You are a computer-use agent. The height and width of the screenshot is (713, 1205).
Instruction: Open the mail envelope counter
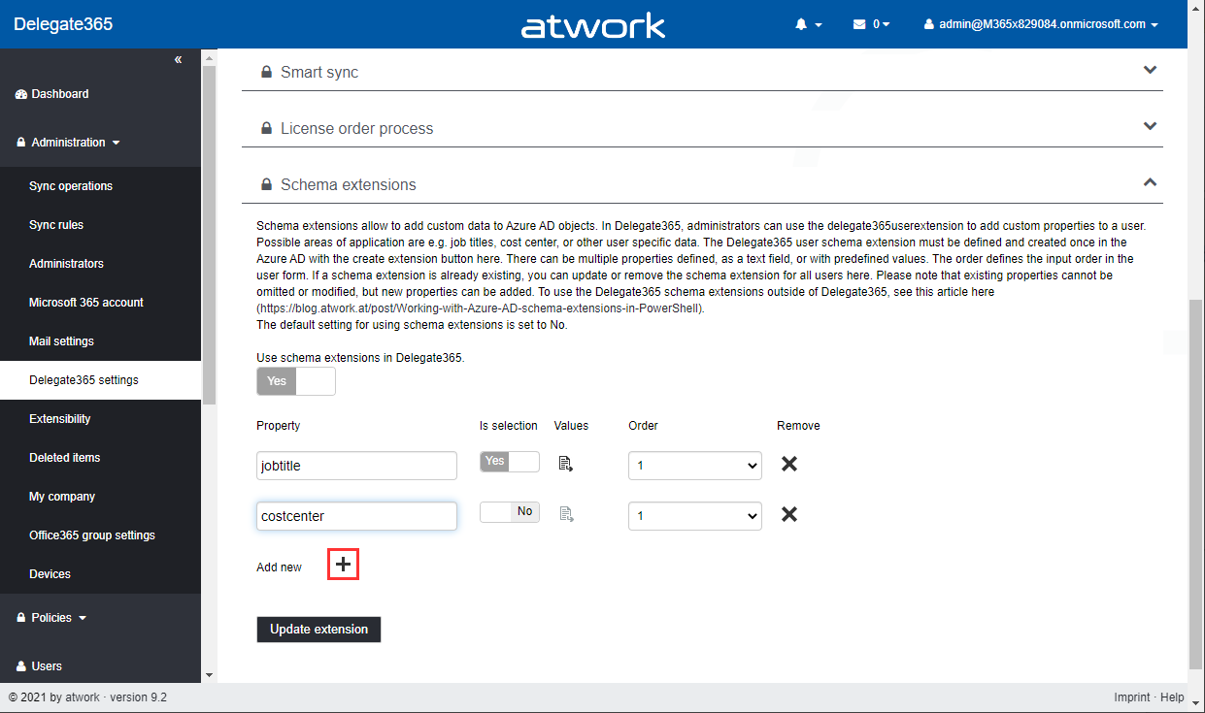click(871, 24)
